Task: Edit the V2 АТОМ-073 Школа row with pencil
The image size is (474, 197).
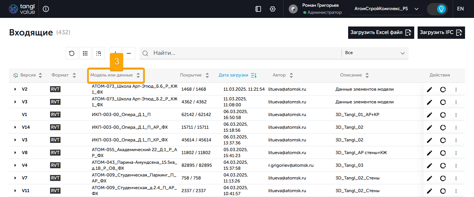Action: coord(430,90)
